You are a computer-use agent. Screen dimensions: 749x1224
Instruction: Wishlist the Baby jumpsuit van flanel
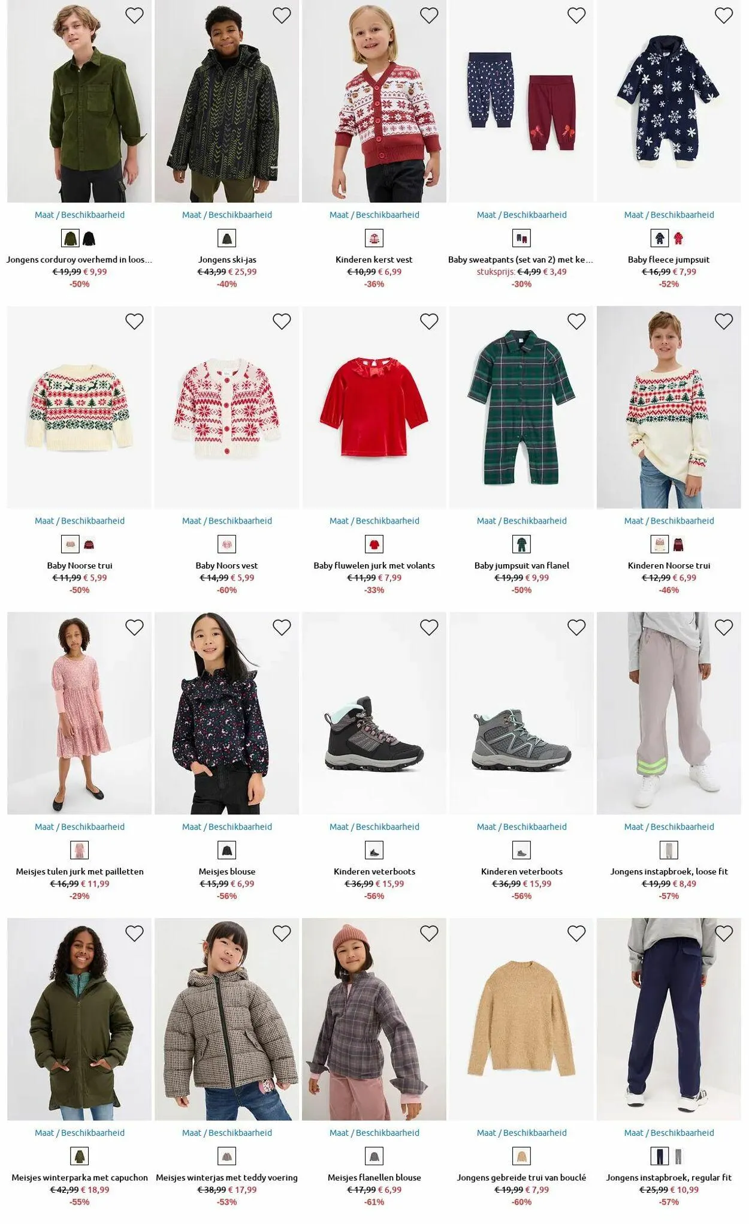pyautogui.click(x=576, y=321)
